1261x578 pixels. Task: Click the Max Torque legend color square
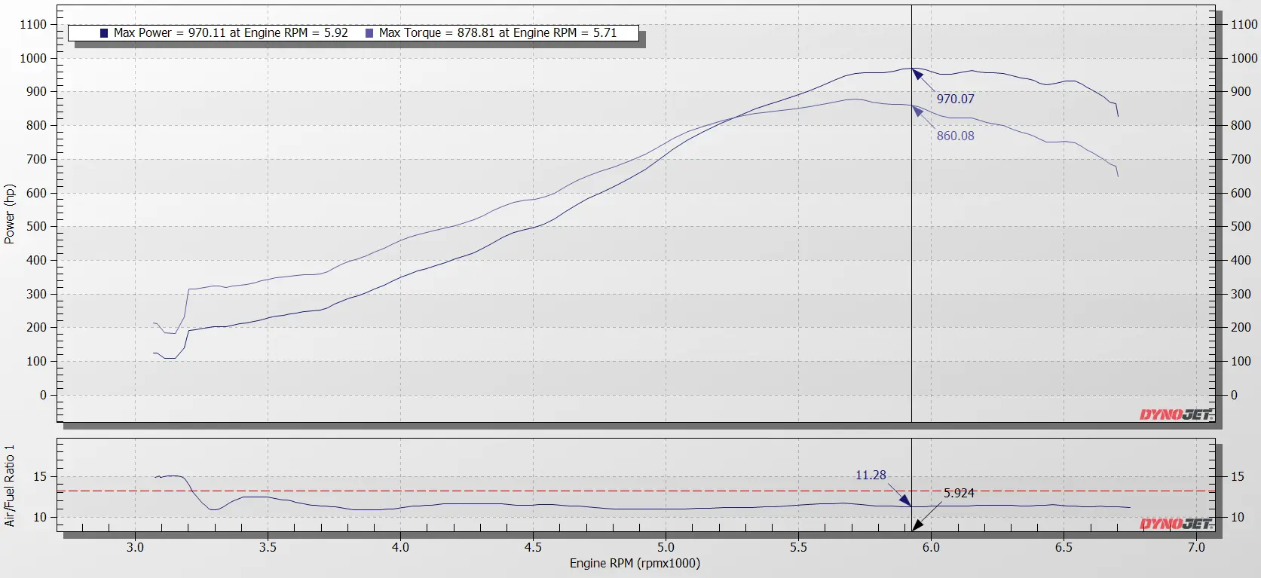coord(369,33)
